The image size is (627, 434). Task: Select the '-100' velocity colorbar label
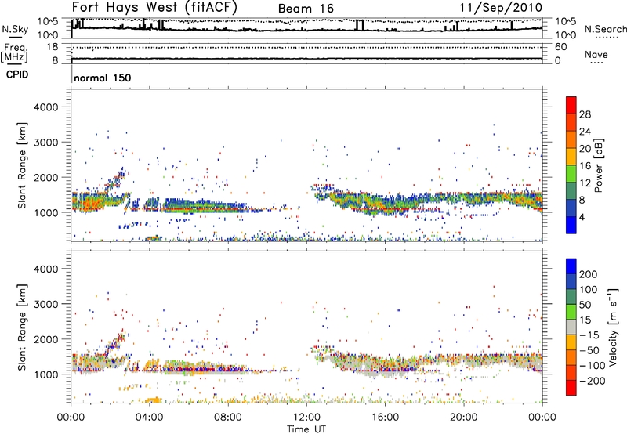(x=593, y=366)
